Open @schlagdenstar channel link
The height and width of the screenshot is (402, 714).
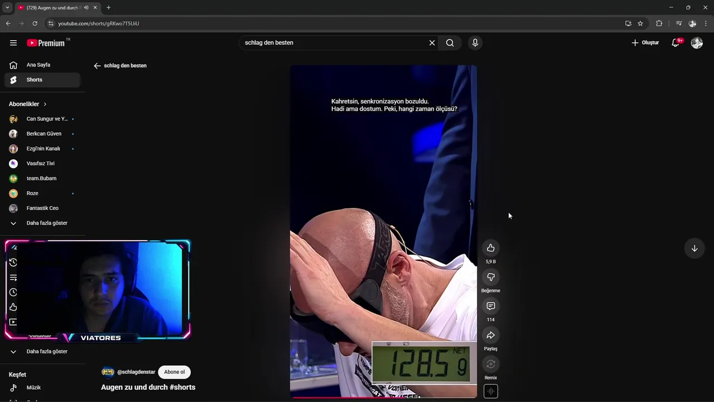136,372
